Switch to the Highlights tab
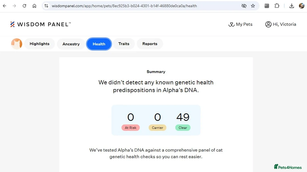This screenshot has height=172, width=307. (40, 44)
